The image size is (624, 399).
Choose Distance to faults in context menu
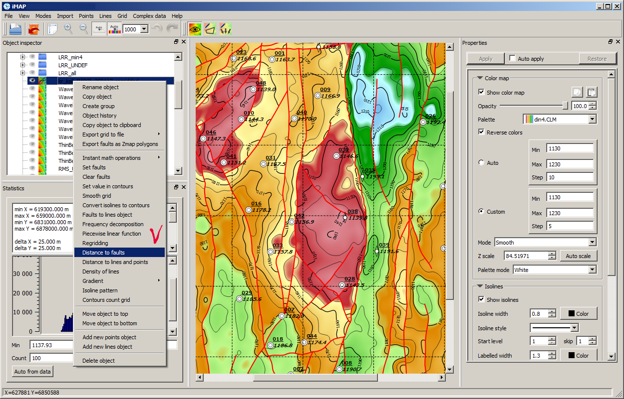click(x=103, y=253)
